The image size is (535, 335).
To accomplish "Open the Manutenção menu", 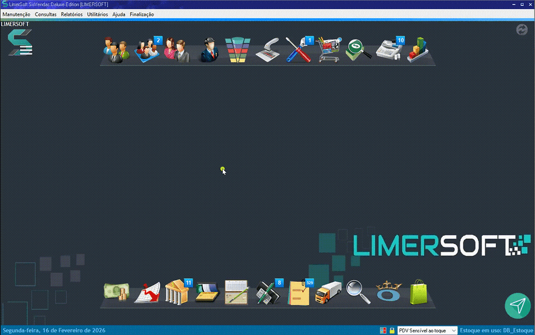I will click(x=16, y=14).
